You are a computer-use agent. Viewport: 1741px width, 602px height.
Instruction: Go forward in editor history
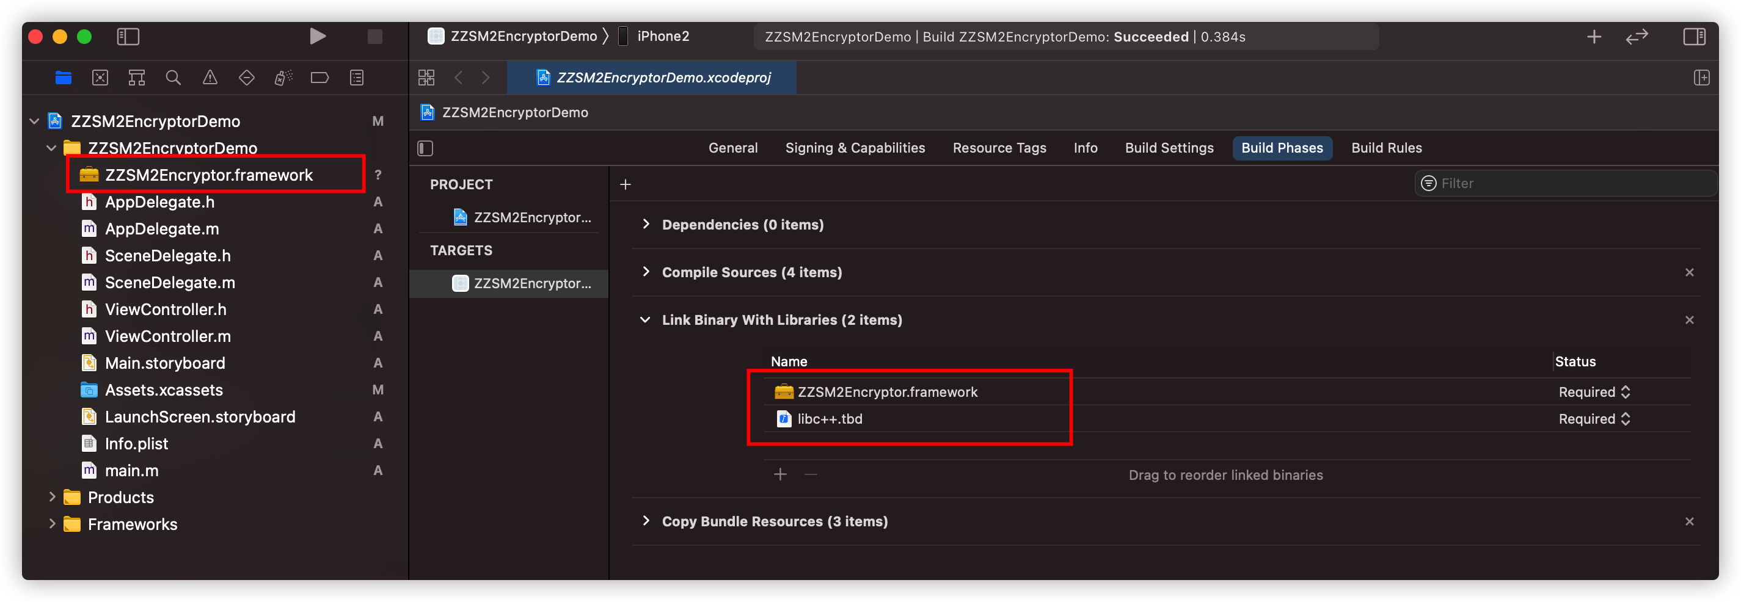pos(485,78)
